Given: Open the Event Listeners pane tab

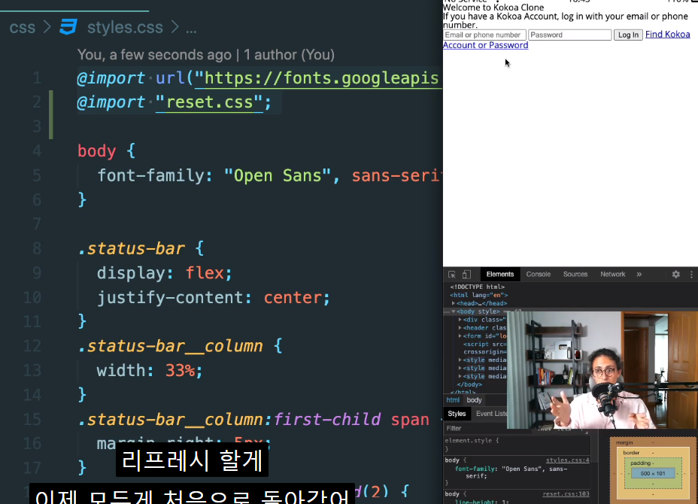Looking at the screenshot, I should coord(491,414).
